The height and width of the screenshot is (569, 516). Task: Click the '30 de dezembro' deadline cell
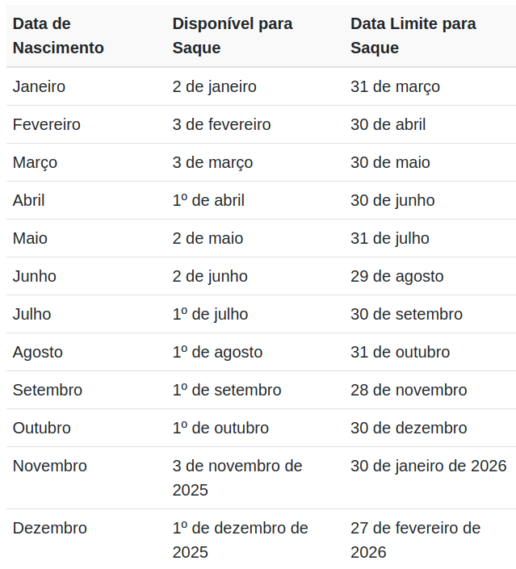click(408, 428)
